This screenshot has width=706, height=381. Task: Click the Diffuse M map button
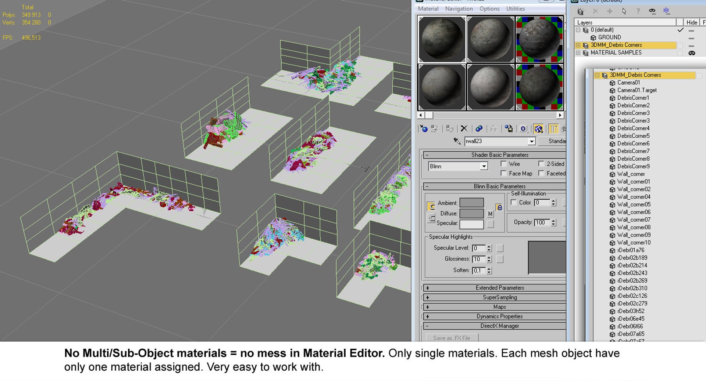coord(490,214)
